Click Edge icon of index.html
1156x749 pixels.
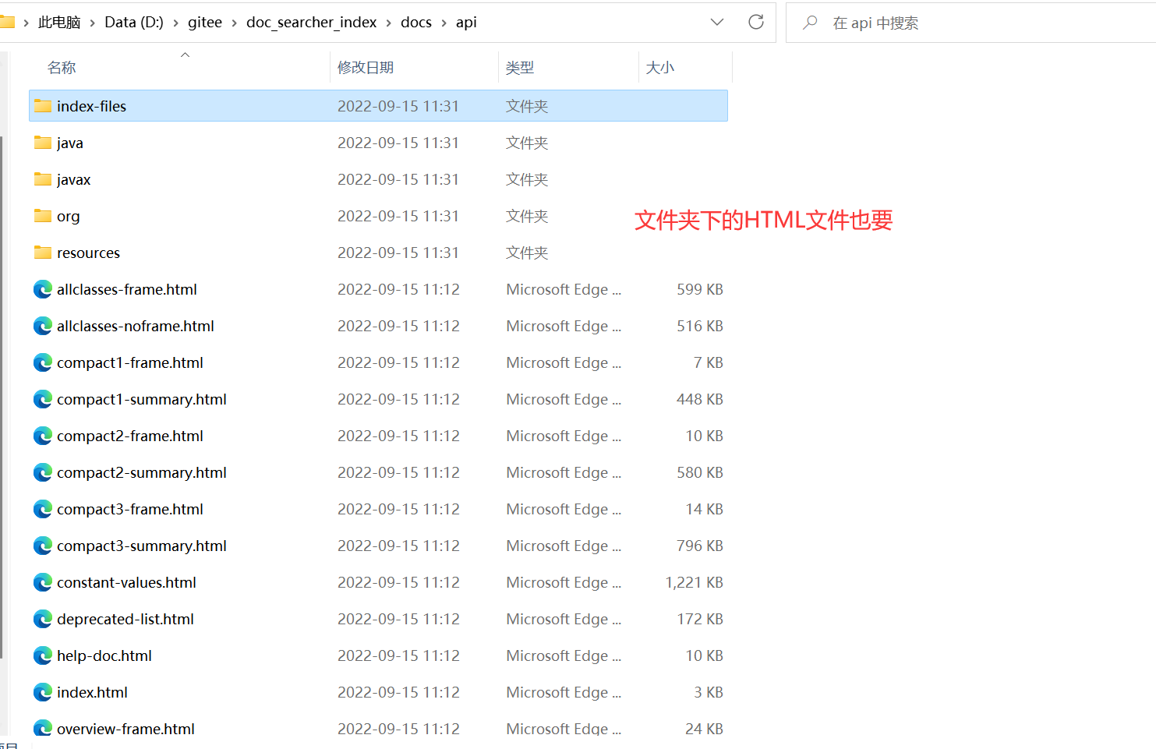(43, 692)
